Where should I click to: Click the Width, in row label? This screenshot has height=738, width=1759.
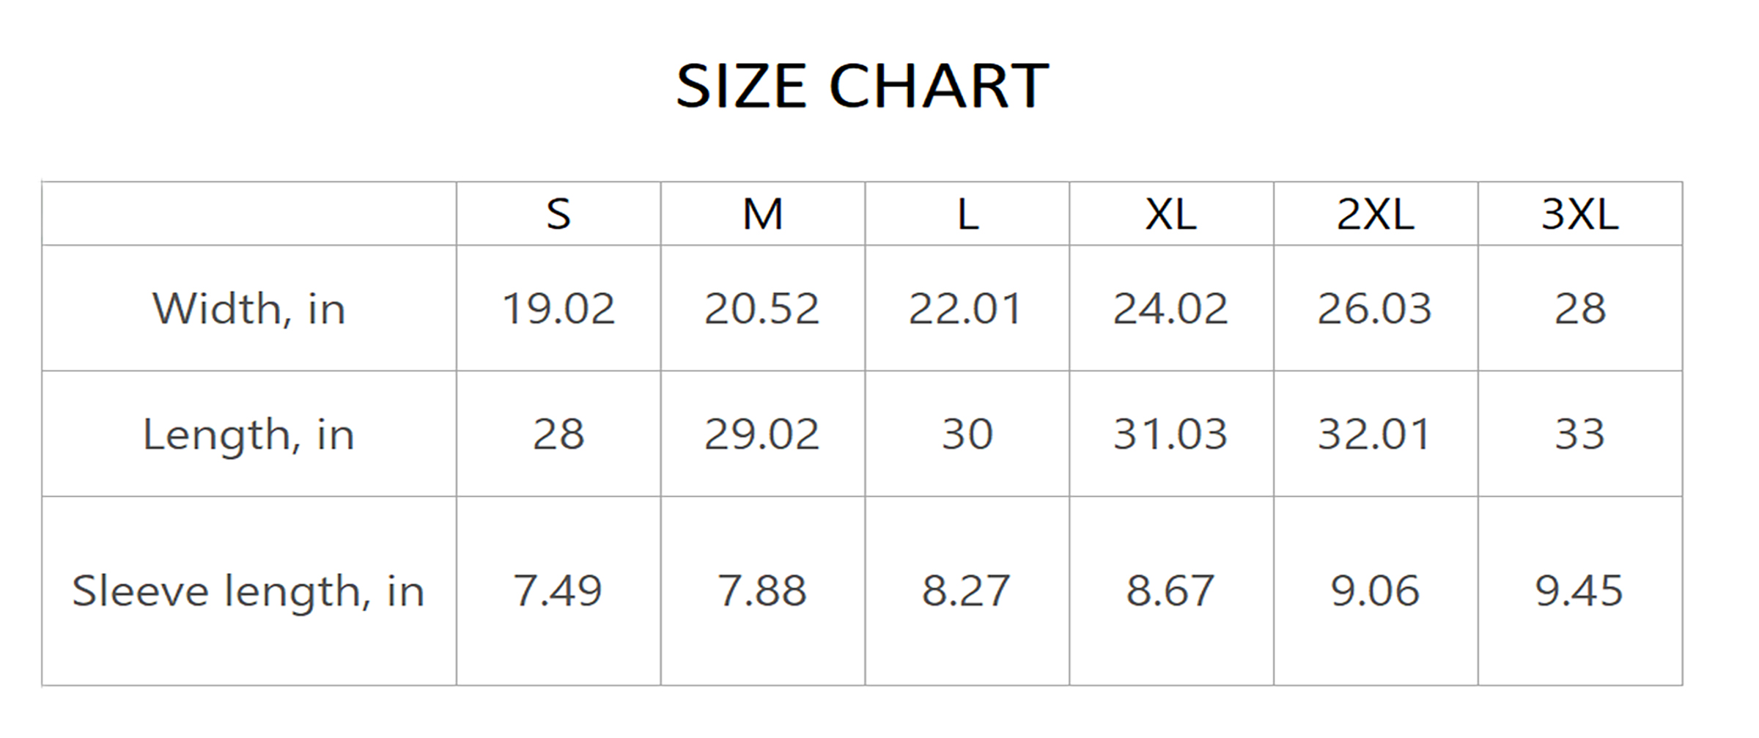pos(249,309)
